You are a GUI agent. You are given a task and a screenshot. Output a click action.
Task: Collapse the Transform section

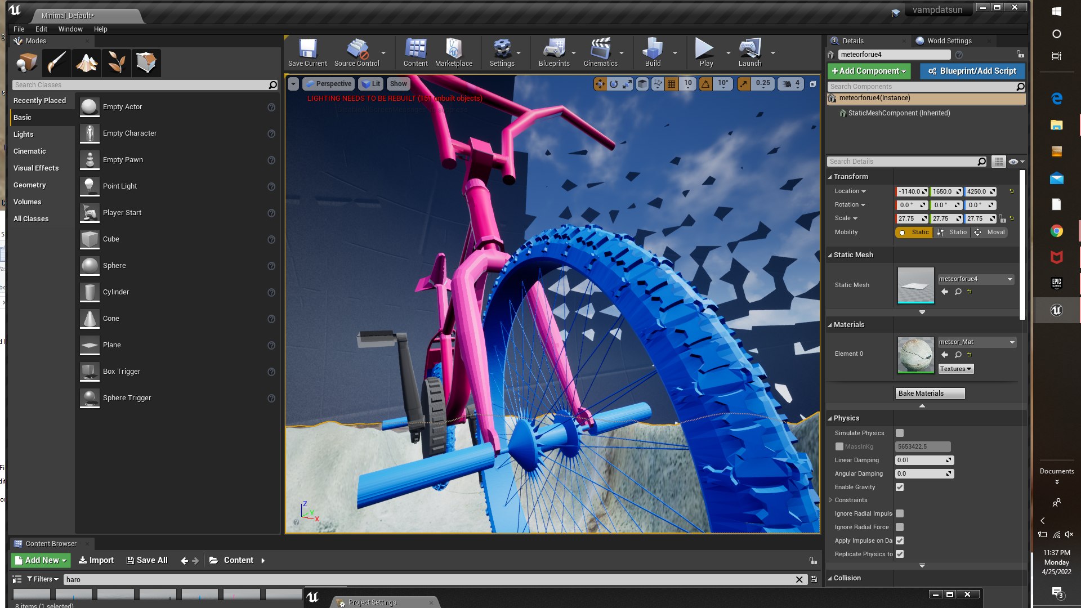830,177
